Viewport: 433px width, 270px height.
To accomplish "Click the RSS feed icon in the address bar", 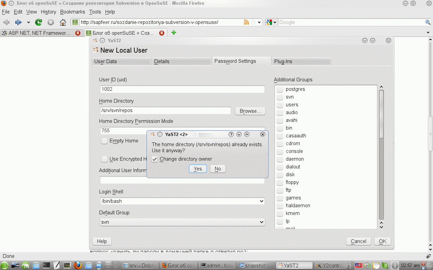I will 246,22.
